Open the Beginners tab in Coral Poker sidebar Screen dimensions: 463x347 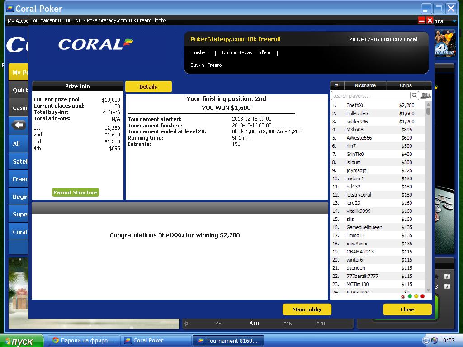click(18, 197)
